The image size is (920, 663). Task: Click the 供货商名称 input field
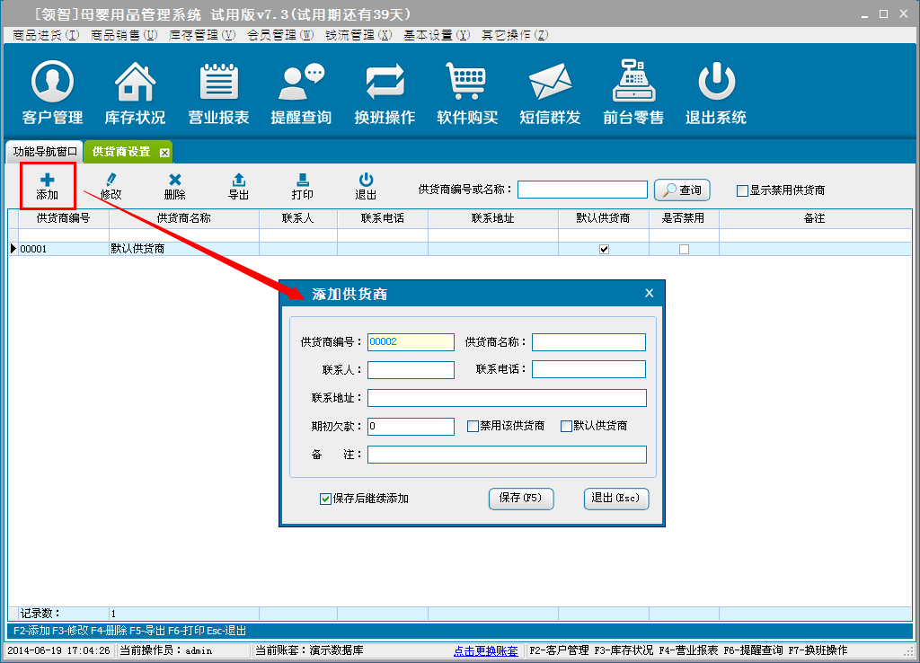[x=588, y=342]
